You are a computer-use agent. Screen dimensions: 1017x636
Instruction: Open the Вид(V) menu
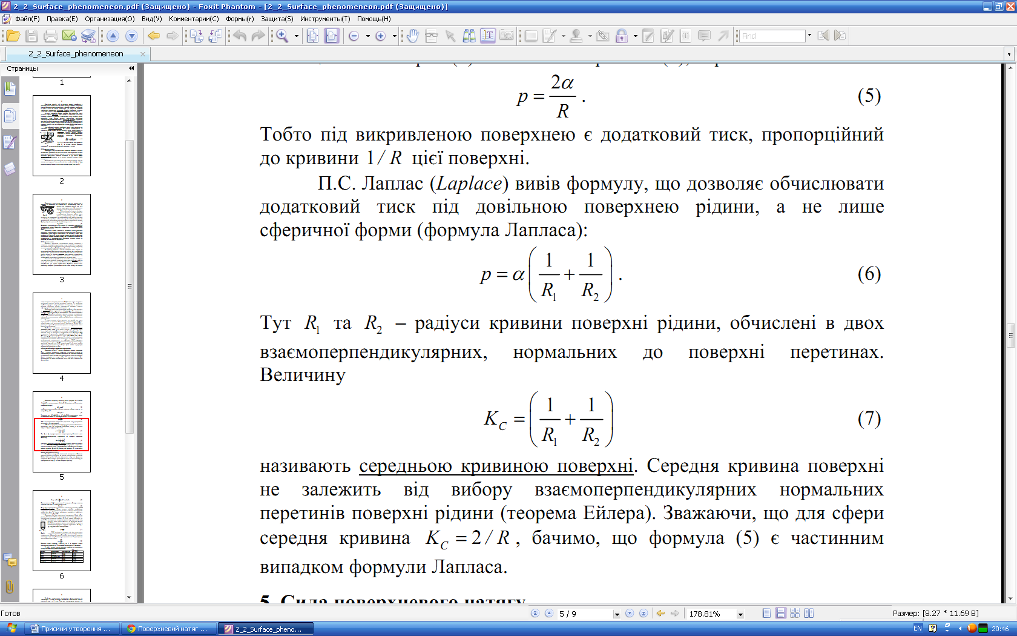coord(151,19)
